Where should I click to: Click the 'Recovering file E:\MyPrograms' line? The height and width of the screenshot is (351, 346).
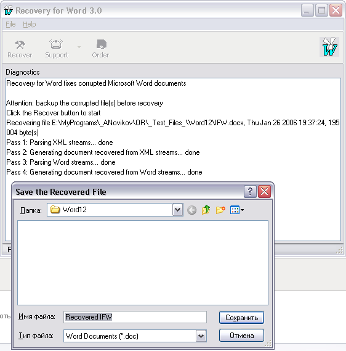pyautogui.click(x=173, y=128)
